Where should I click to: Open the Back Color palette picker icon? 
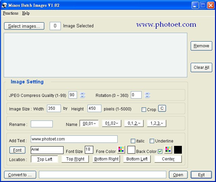[168, 150]
